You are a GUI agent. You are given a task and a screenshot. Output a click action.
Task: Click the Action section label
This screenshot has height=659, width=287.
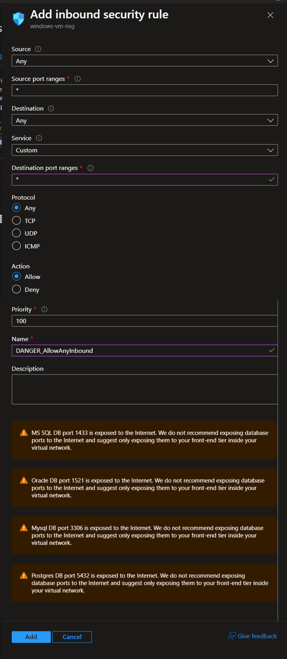(21, 266)
